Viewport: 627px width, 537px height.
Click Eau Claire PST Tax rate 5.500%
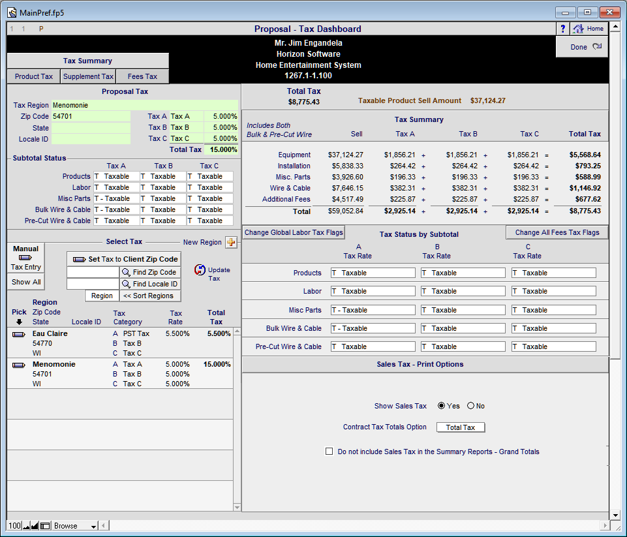click(177, 334)
